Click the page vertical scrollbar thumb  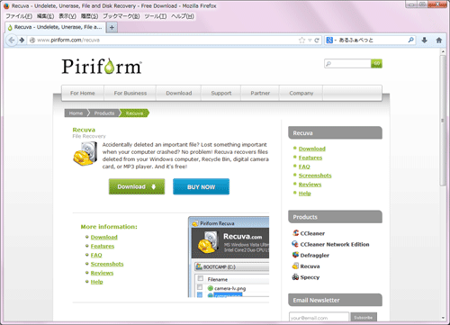[443, 120]
